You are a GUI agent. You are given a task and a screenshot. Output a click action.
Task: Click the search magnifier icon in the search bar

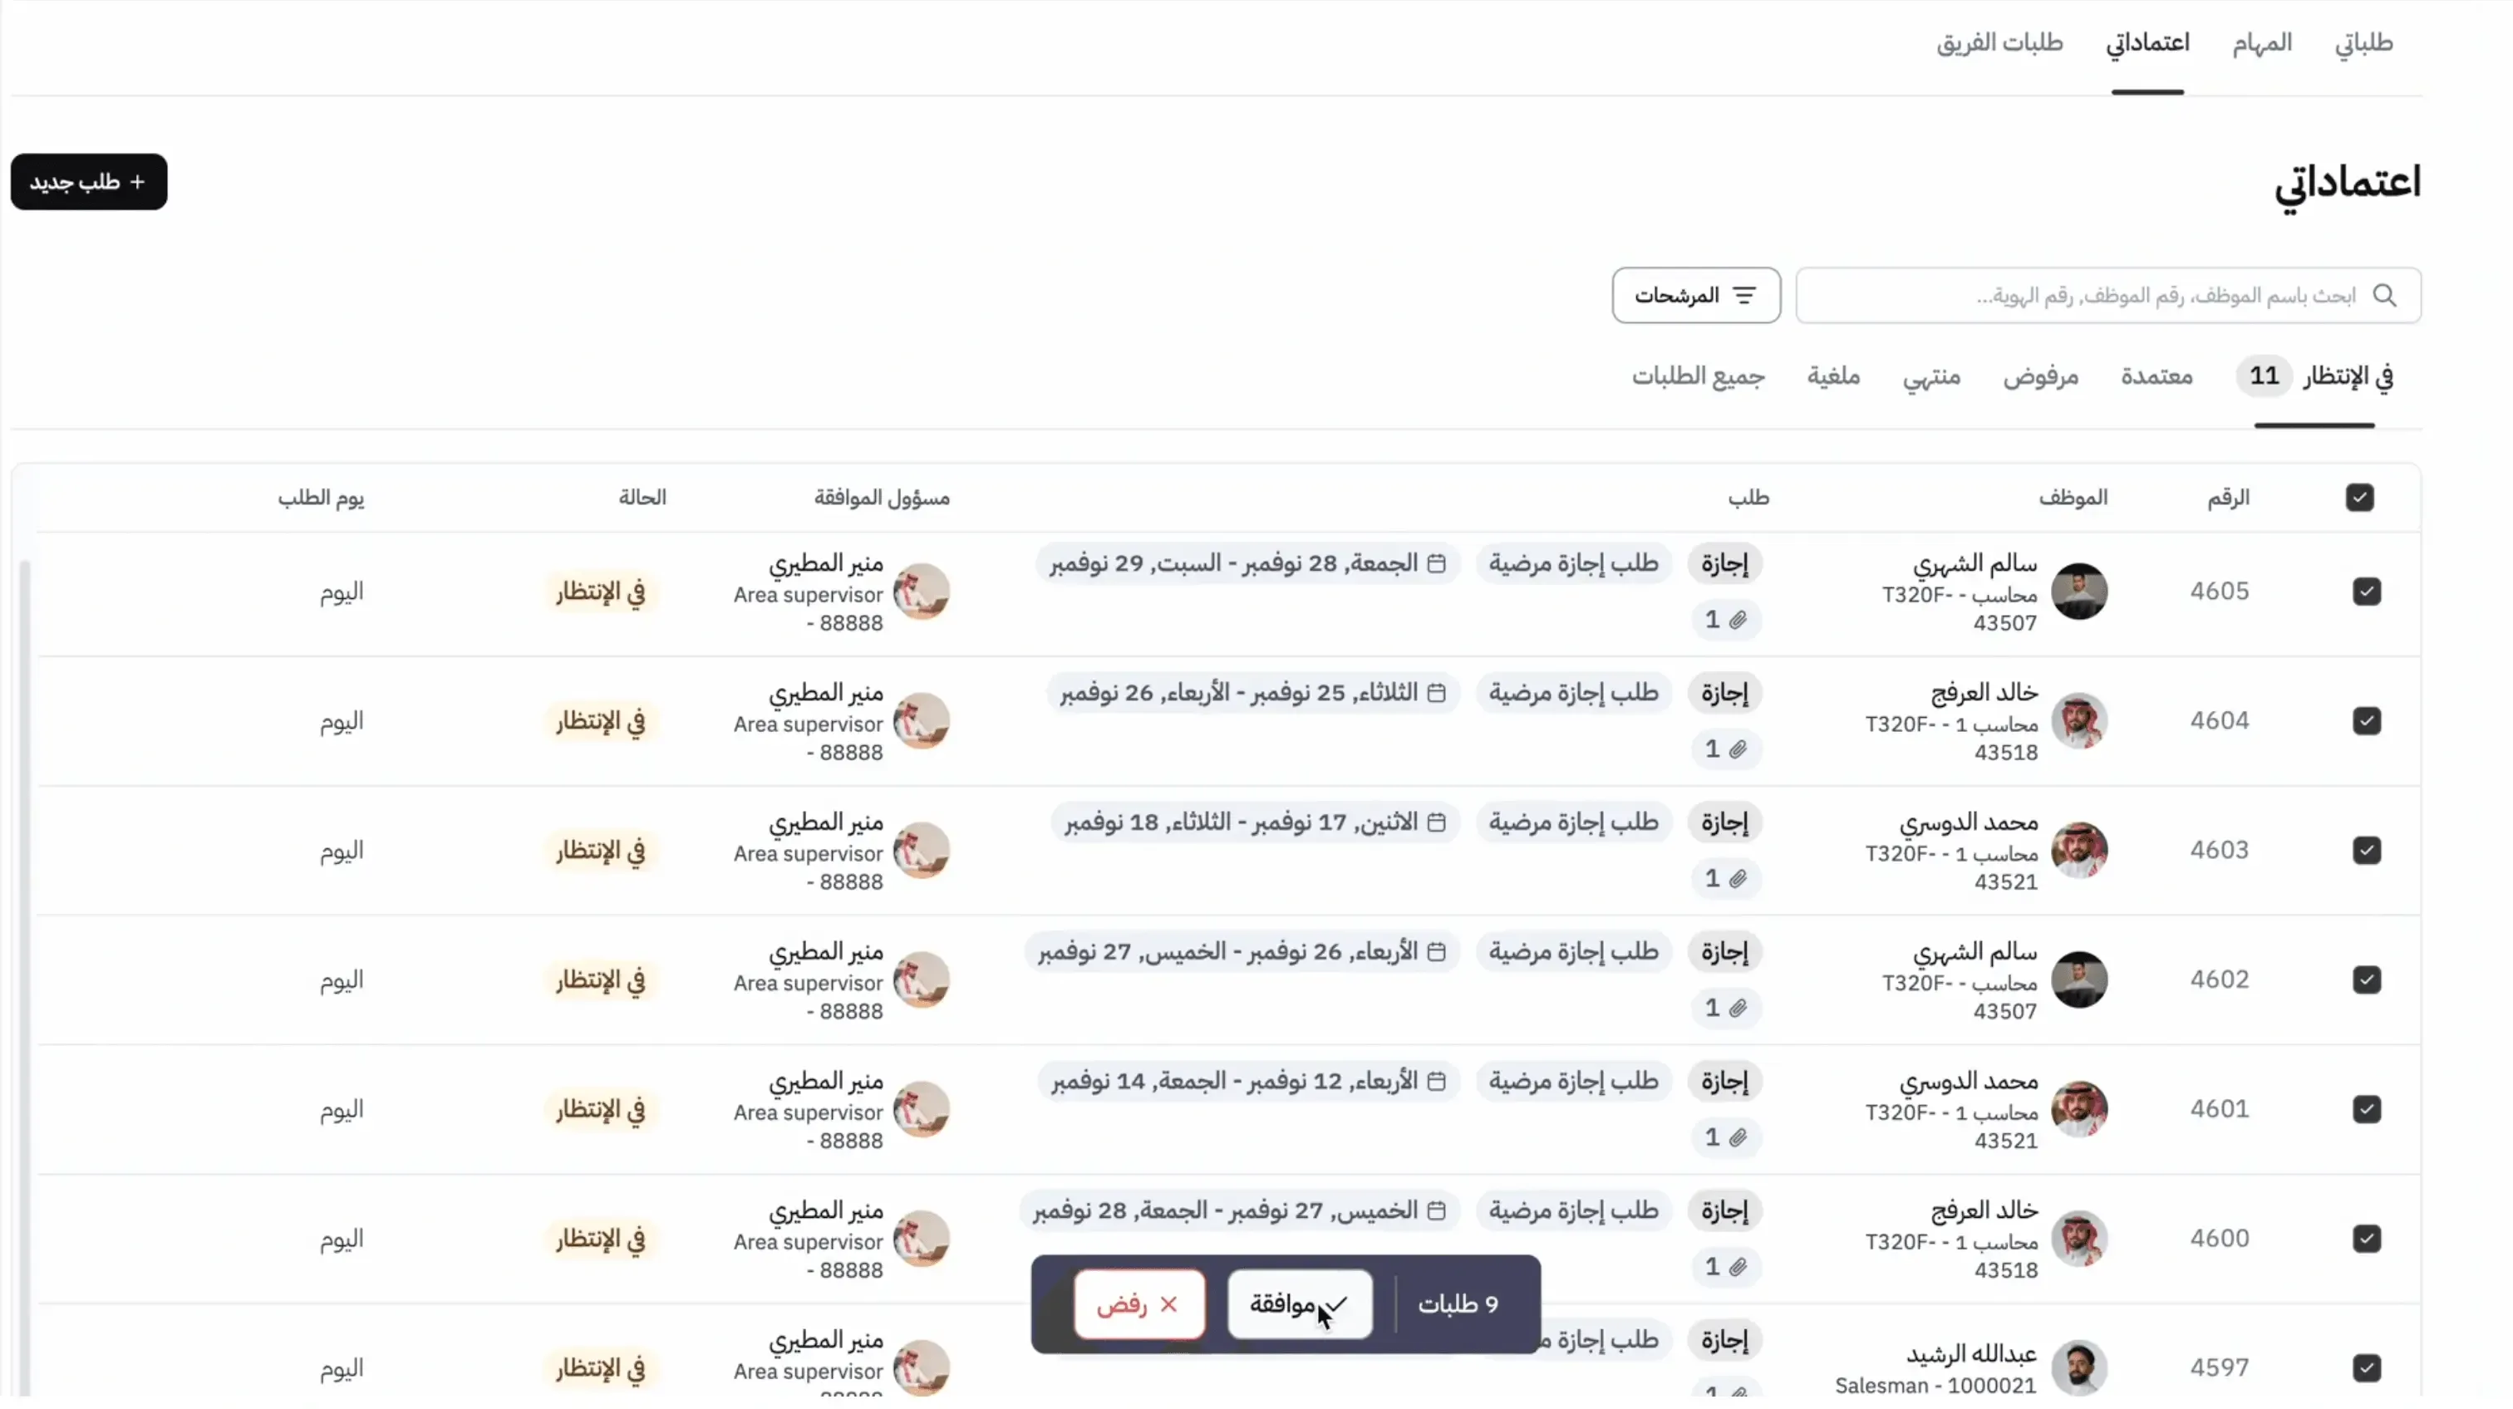click(x=2388, y=296)
